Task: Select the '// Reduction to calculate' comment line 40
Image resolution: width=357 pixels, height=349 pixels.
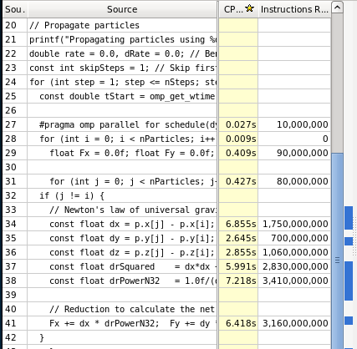Action: pyautogui.click(x=122, y=309)
